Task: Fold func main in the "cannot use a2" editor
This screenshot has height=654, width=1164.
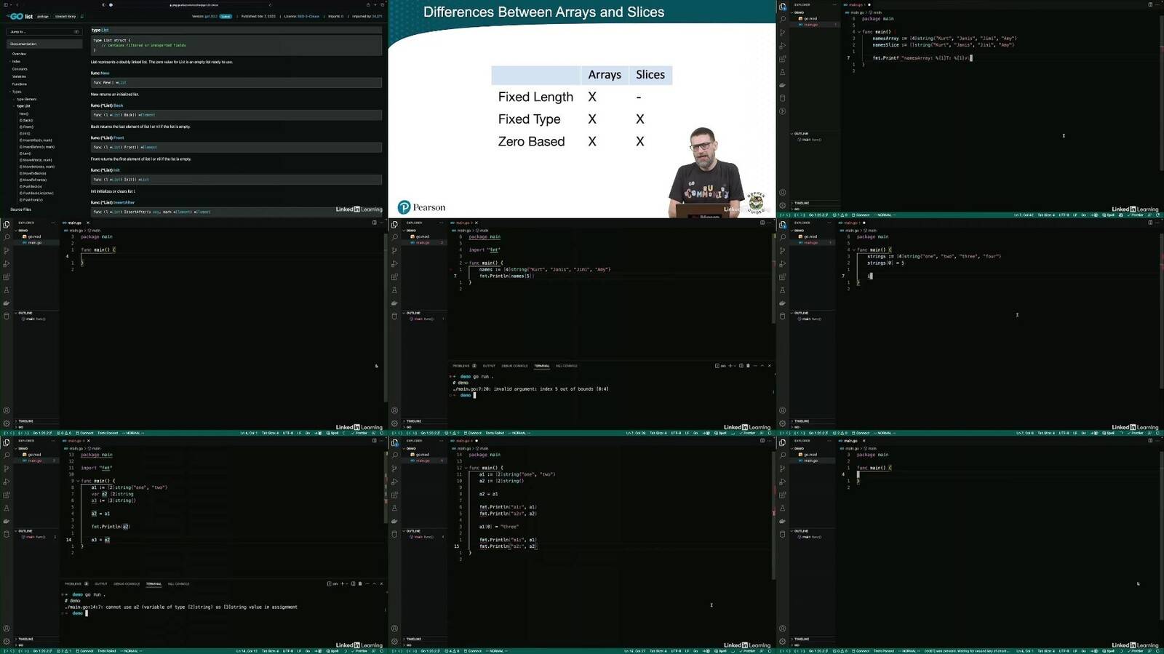Action: click(78, 481)
